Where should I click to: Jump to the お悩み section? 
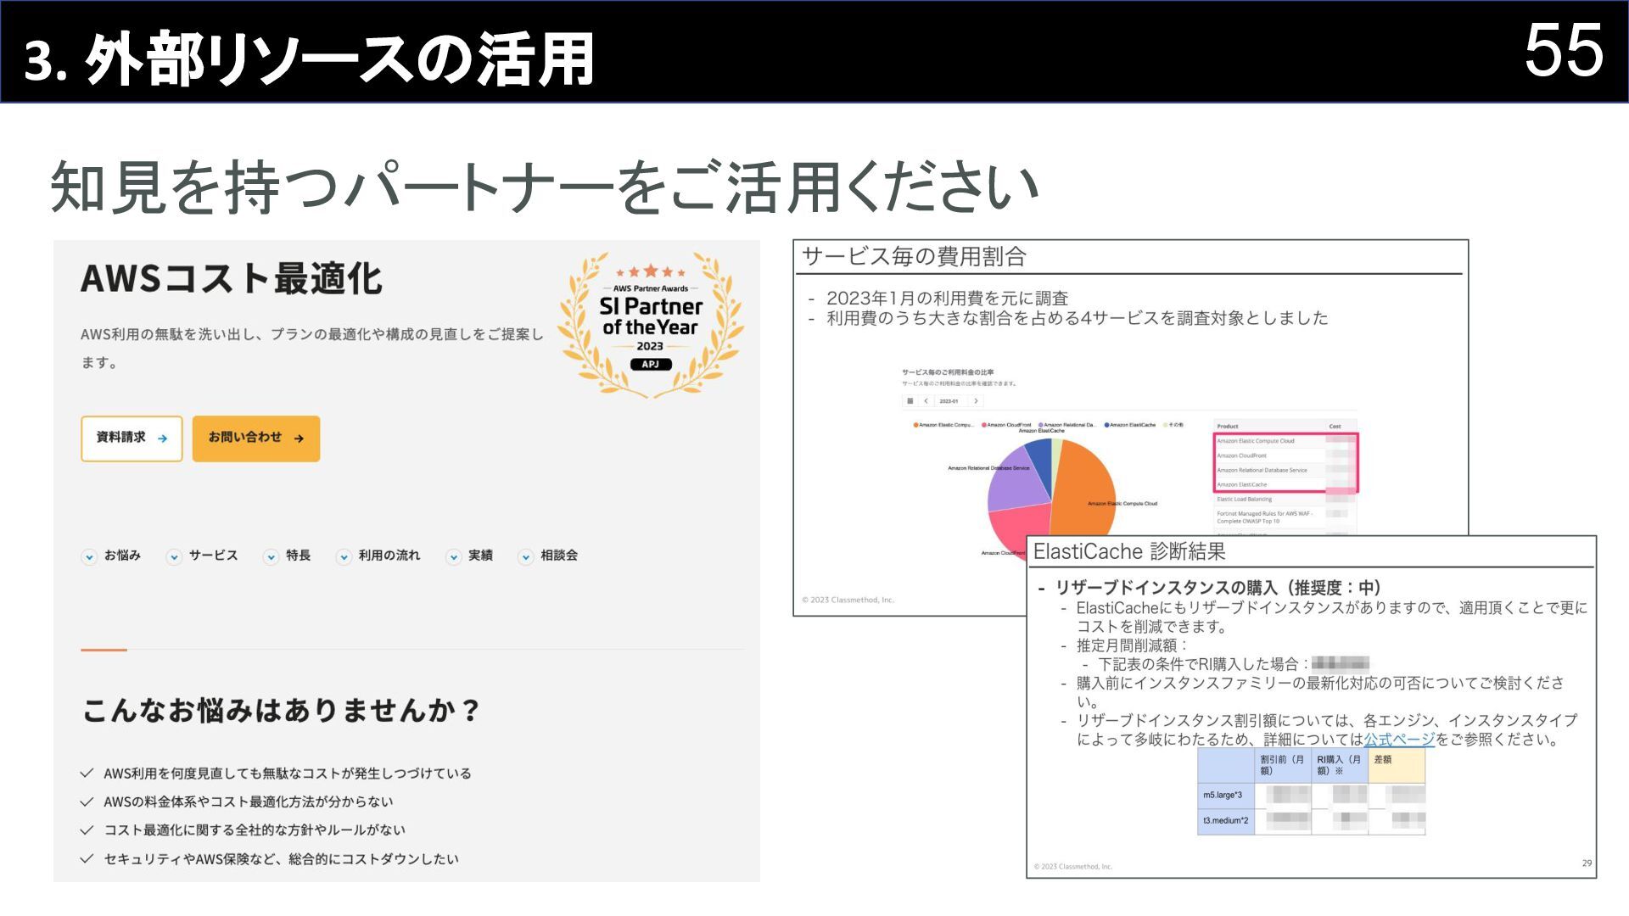[122, 556]
